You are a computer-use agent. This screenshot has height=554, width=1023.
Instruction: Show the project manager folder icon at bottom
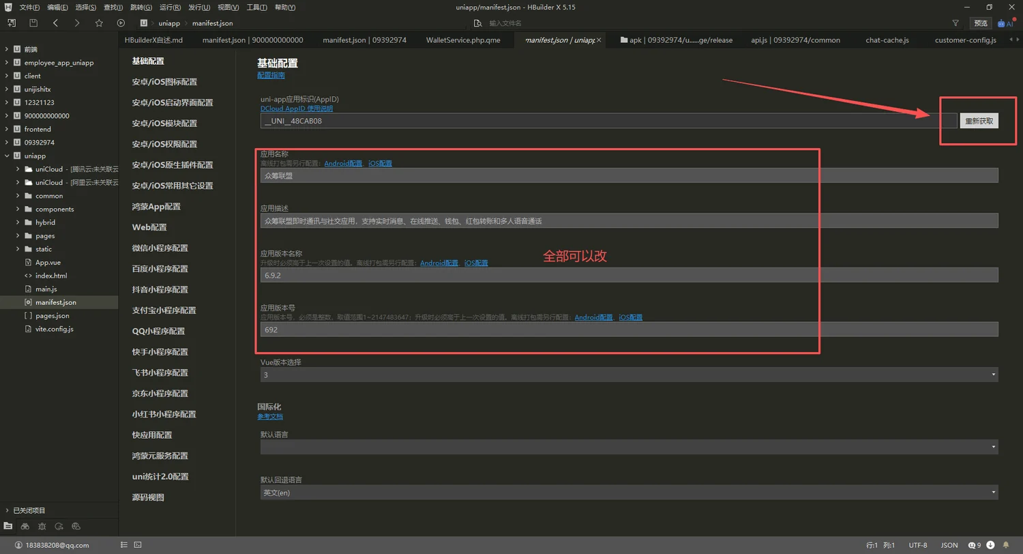click(8, 526)
